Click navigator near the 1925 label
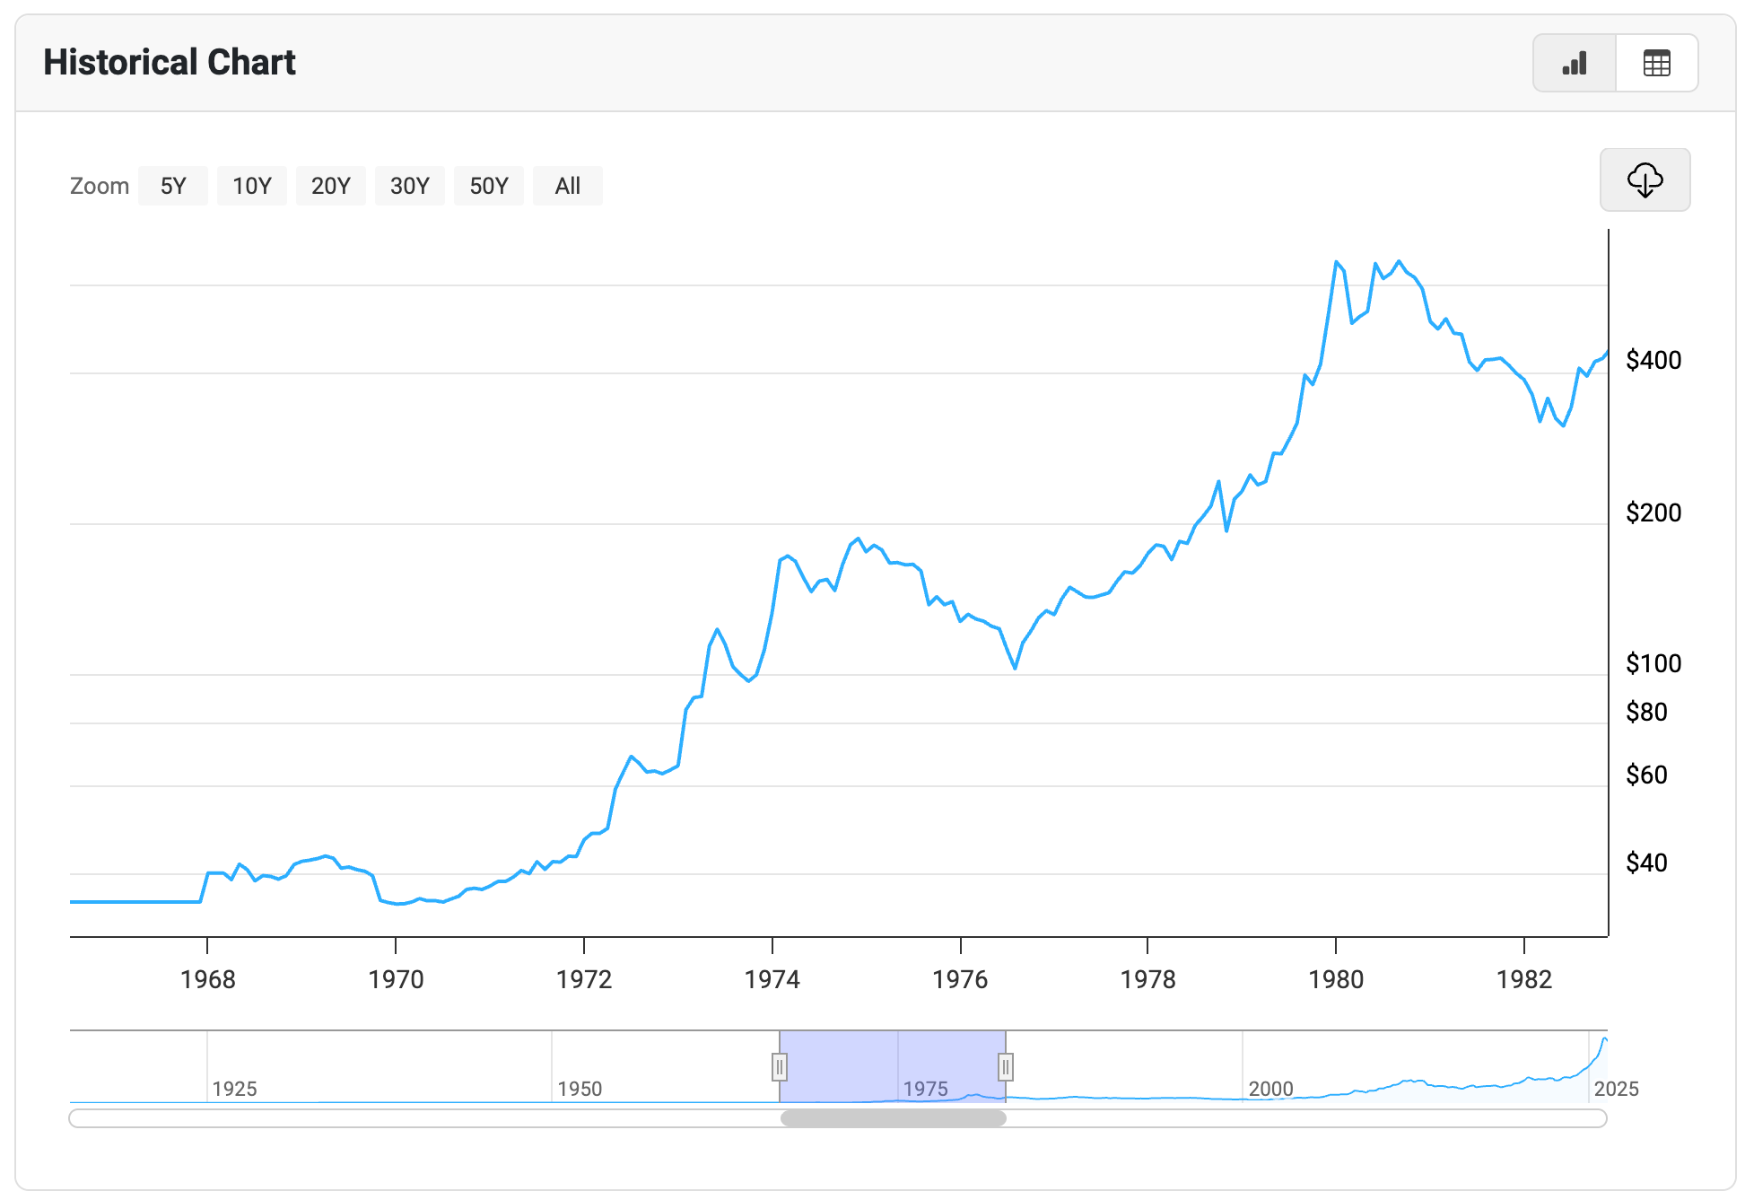The height and width of the screenshot is (1200, 1745). click(x=234, y=1088)
